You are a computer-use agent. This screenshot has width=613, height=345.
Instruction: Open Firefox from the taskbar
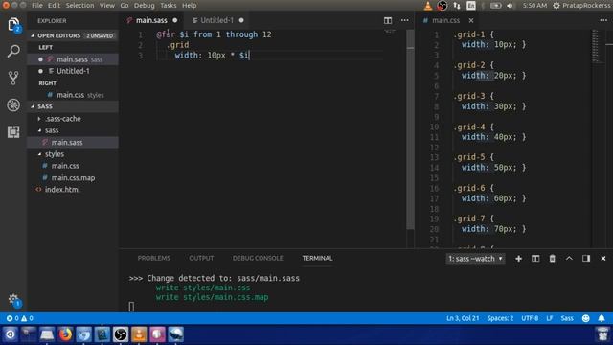coord(65,334)
